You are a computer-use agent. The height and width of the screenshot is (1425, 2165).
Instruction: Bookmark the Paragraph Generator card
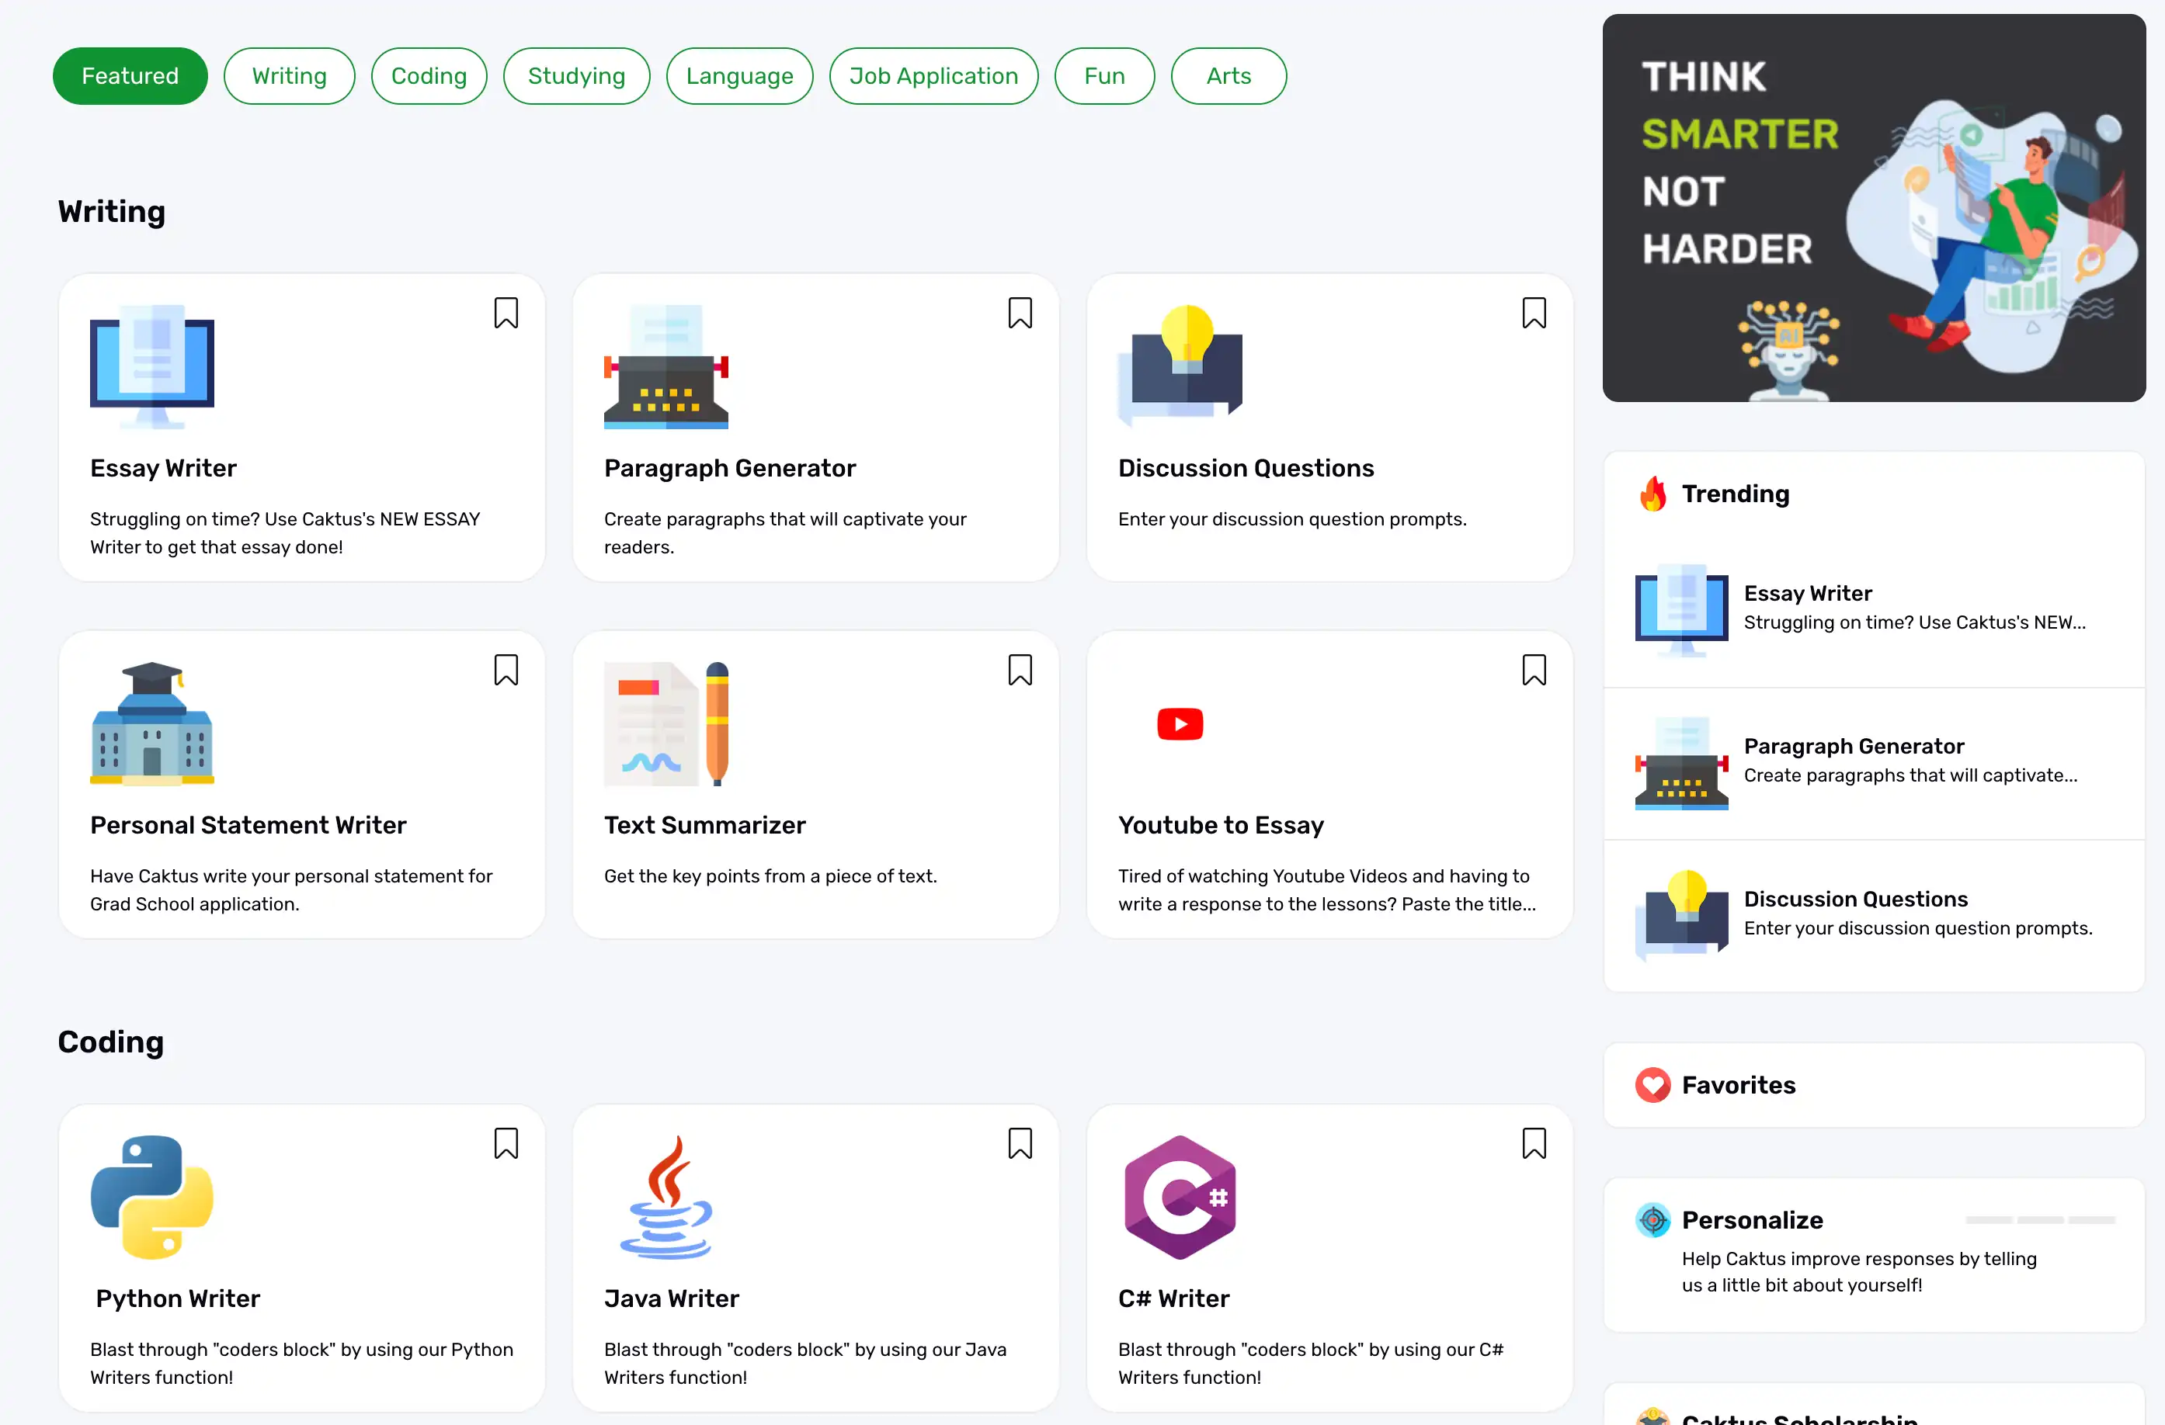pyautogui.click(x=1020, y=313)
